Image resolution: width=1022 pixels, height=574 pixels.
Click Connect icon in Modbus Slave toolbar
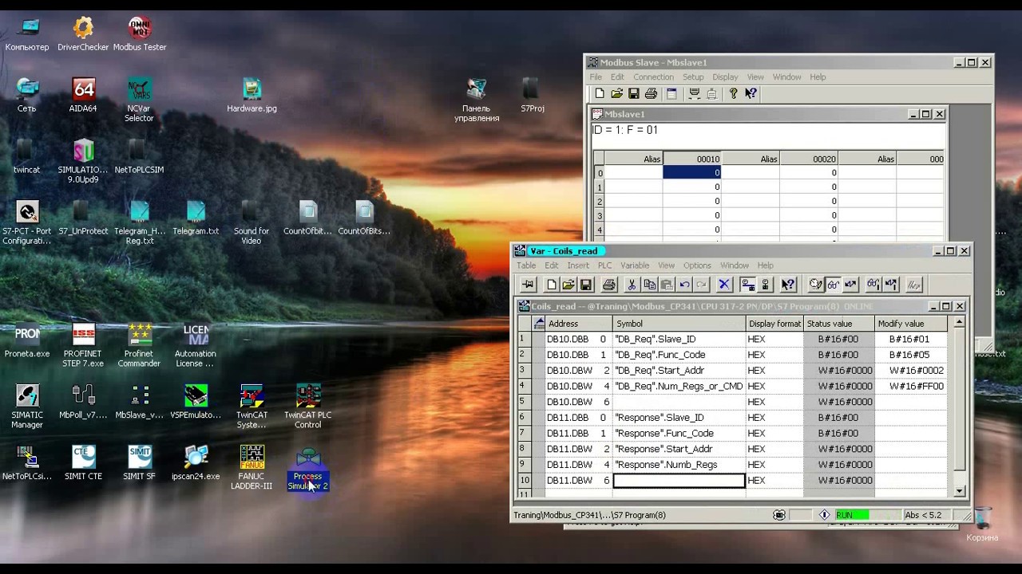point(695,93)
